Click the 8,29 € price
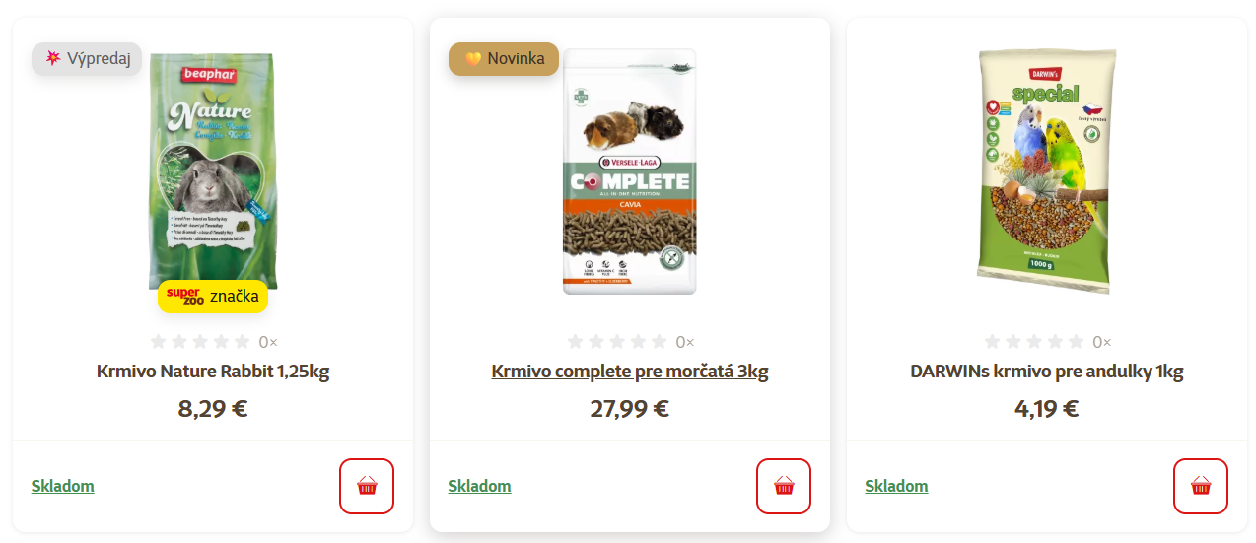Image resolution: width=1256 pixels, height=543 pixels. (x=213, y=408)
